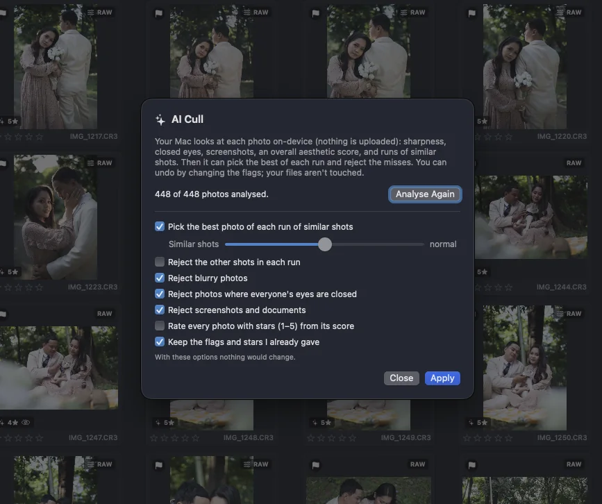The height and width of the screenshot is (504, 602).
Task: Select the IMG_1217.CR3 photo thumbnail
Action: point(56,67)
